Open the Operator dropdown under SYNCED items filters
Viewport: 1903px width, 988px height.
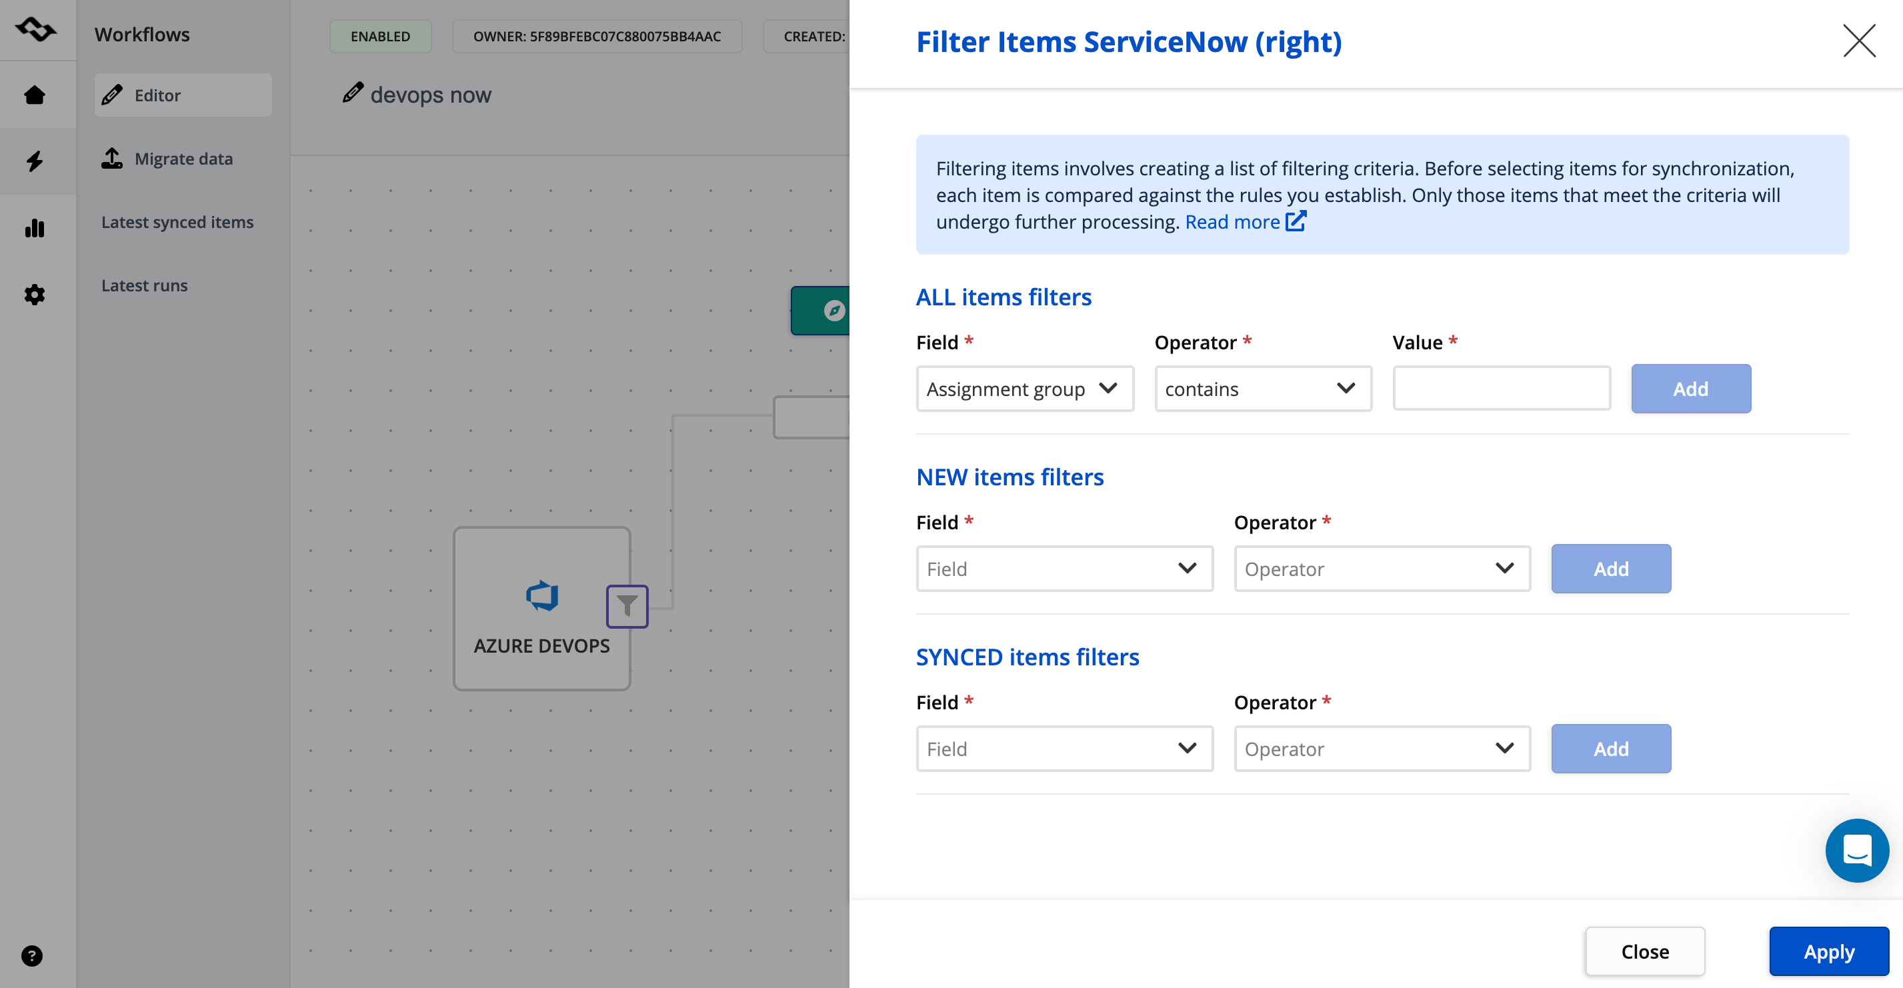pyautogui.click(x=1382, y=749)
